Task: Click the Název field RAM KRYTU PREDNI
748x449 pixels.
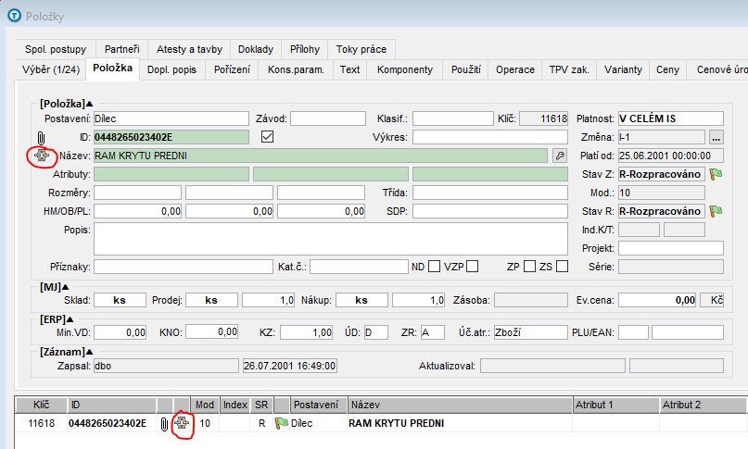Action: pos(321,156)
